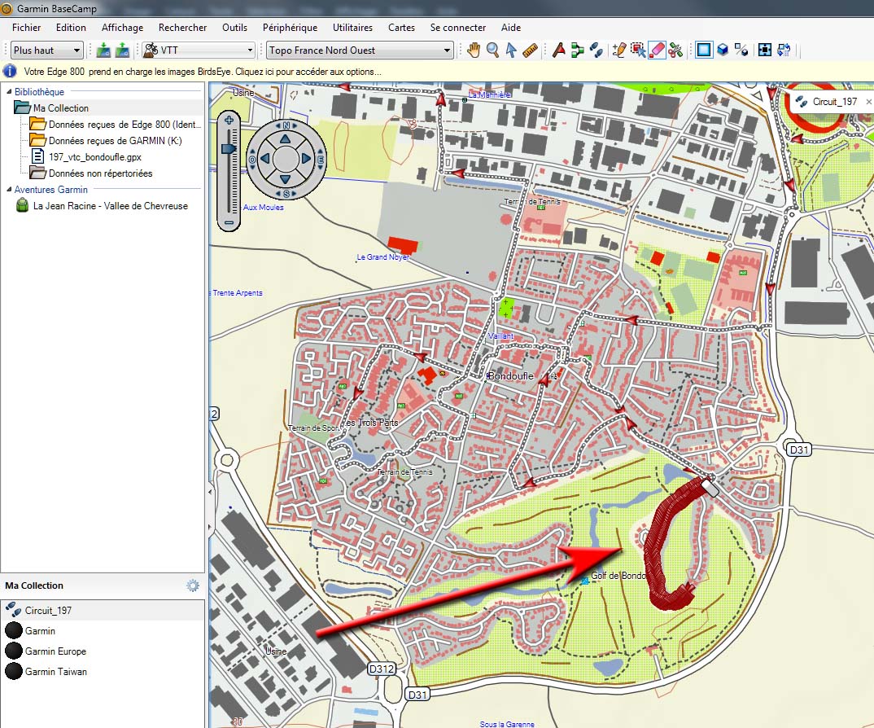Image resolution: width=874 pixels, height=728 pixels.
Task: Close the Circuit_197 map tooltip
Action: (x=868, y=102)
